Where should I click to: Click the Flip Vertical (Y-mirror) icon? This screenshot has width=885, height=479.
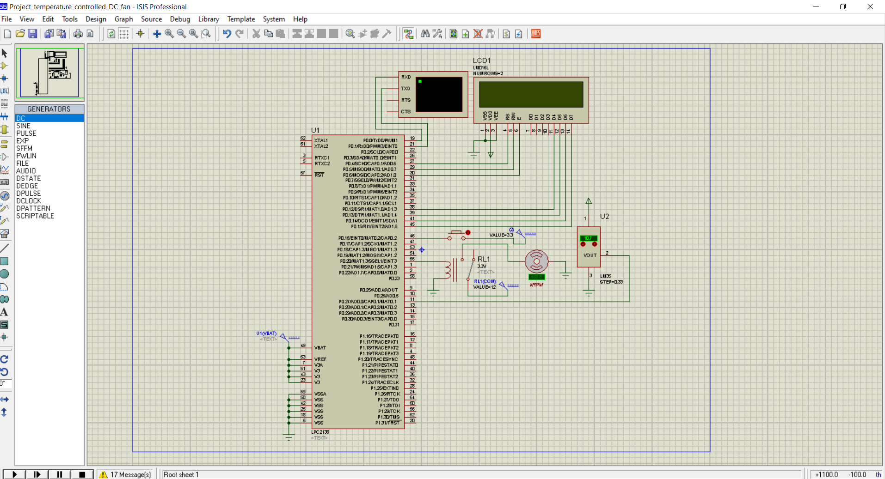[x=5, y=412]
